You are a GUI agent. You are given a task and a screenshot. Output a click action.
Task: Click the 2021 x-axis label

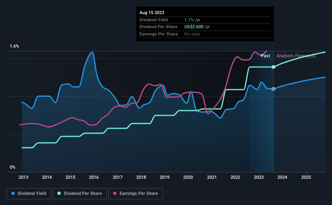click(212, 177)
